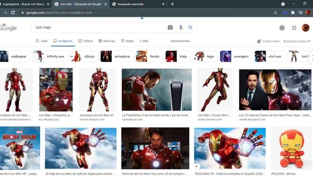Screen dimensions: 313x176
Task: Filter by wallpaper chip
Action: click(x=15, y=57)
